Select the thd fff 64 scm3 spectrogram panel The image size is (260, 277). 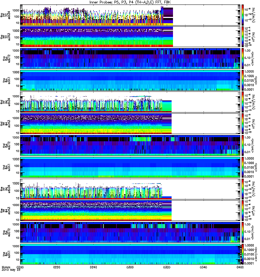point(130,124)
